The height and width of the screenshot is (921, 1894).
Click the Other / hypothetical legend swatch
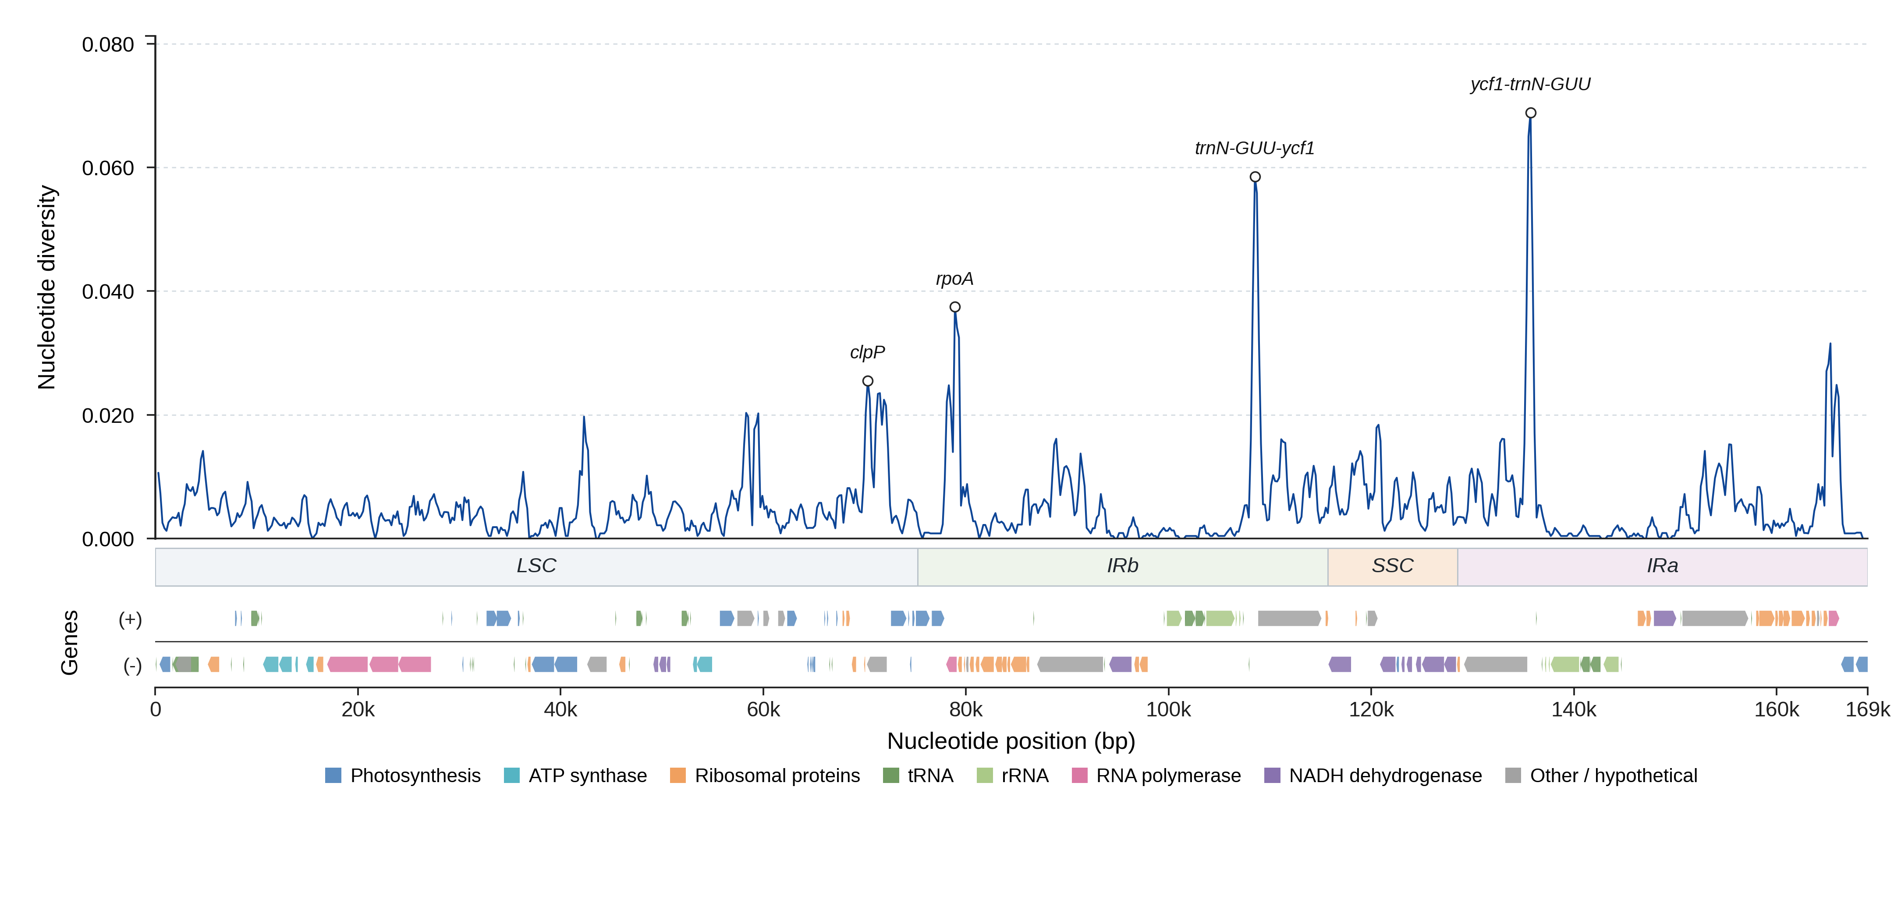1513,776
